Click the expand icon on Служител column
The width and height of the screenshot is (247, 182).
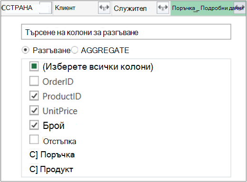(163, 8)
